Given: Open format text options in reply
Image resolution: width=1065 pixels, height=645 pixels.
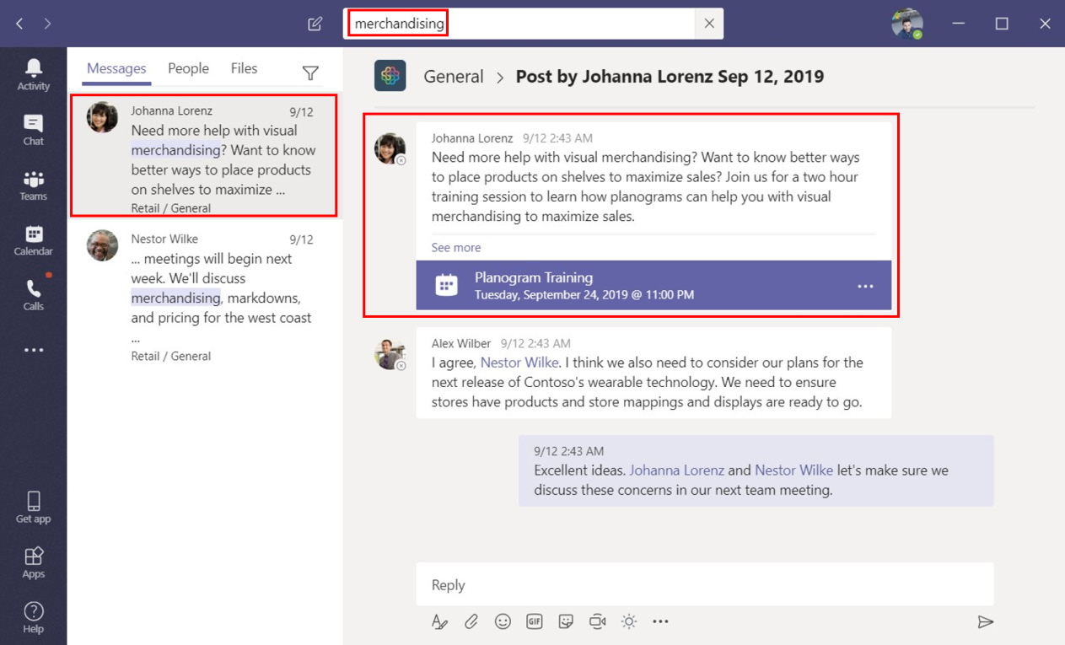Looking at the screenshot, I should tap(438, 621).
